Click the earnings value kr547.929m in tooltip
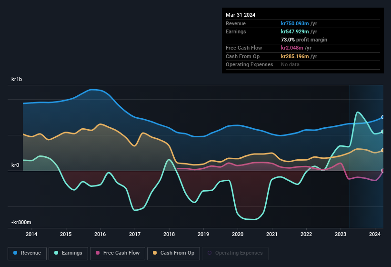This screenshot has height=267, width=391. 295,31
